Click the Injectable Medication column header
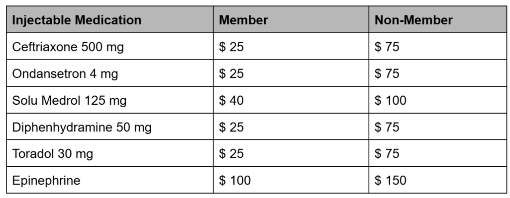The image size is (510, 198). (109, 19)
